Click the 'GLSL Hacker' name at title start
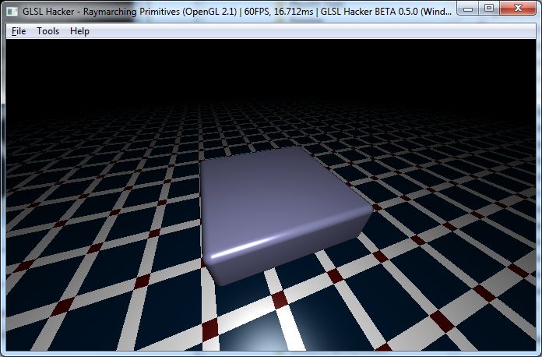 pyautogui.click(x=48, y=9)
